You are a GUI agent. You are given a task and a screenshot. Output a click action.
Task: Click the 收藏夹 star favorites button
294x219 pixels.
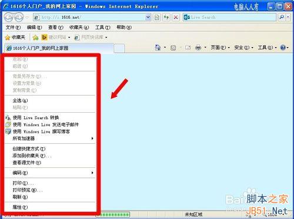[15, 37]
